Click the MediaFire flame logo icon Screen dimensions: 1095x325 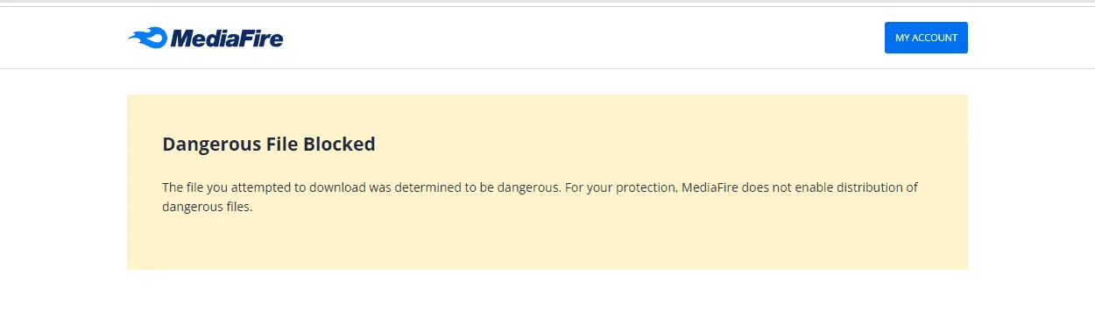[147, 38]
